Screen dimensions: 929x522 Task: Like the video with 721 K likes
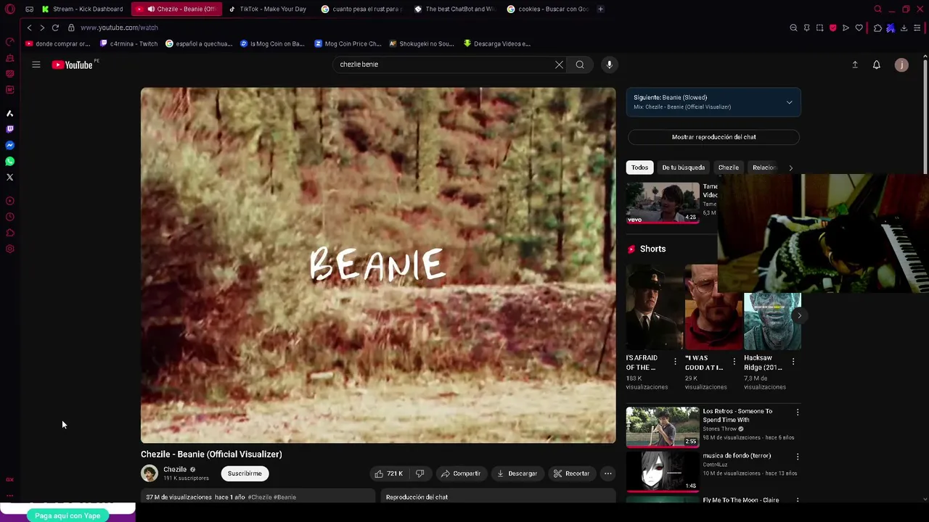[x=388, y=473]
